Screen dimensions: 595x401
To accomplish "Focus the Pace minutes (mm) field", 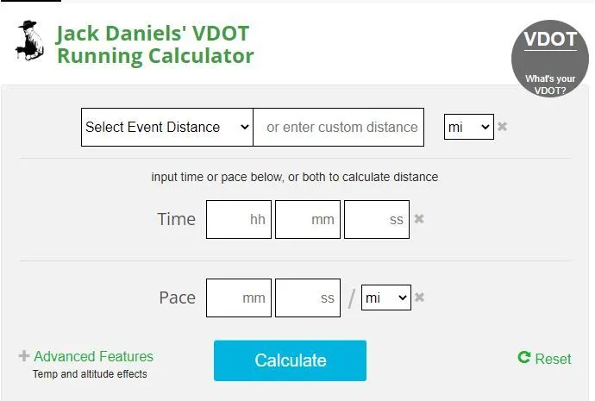I will pyautogui.click(x=239, y=298).
